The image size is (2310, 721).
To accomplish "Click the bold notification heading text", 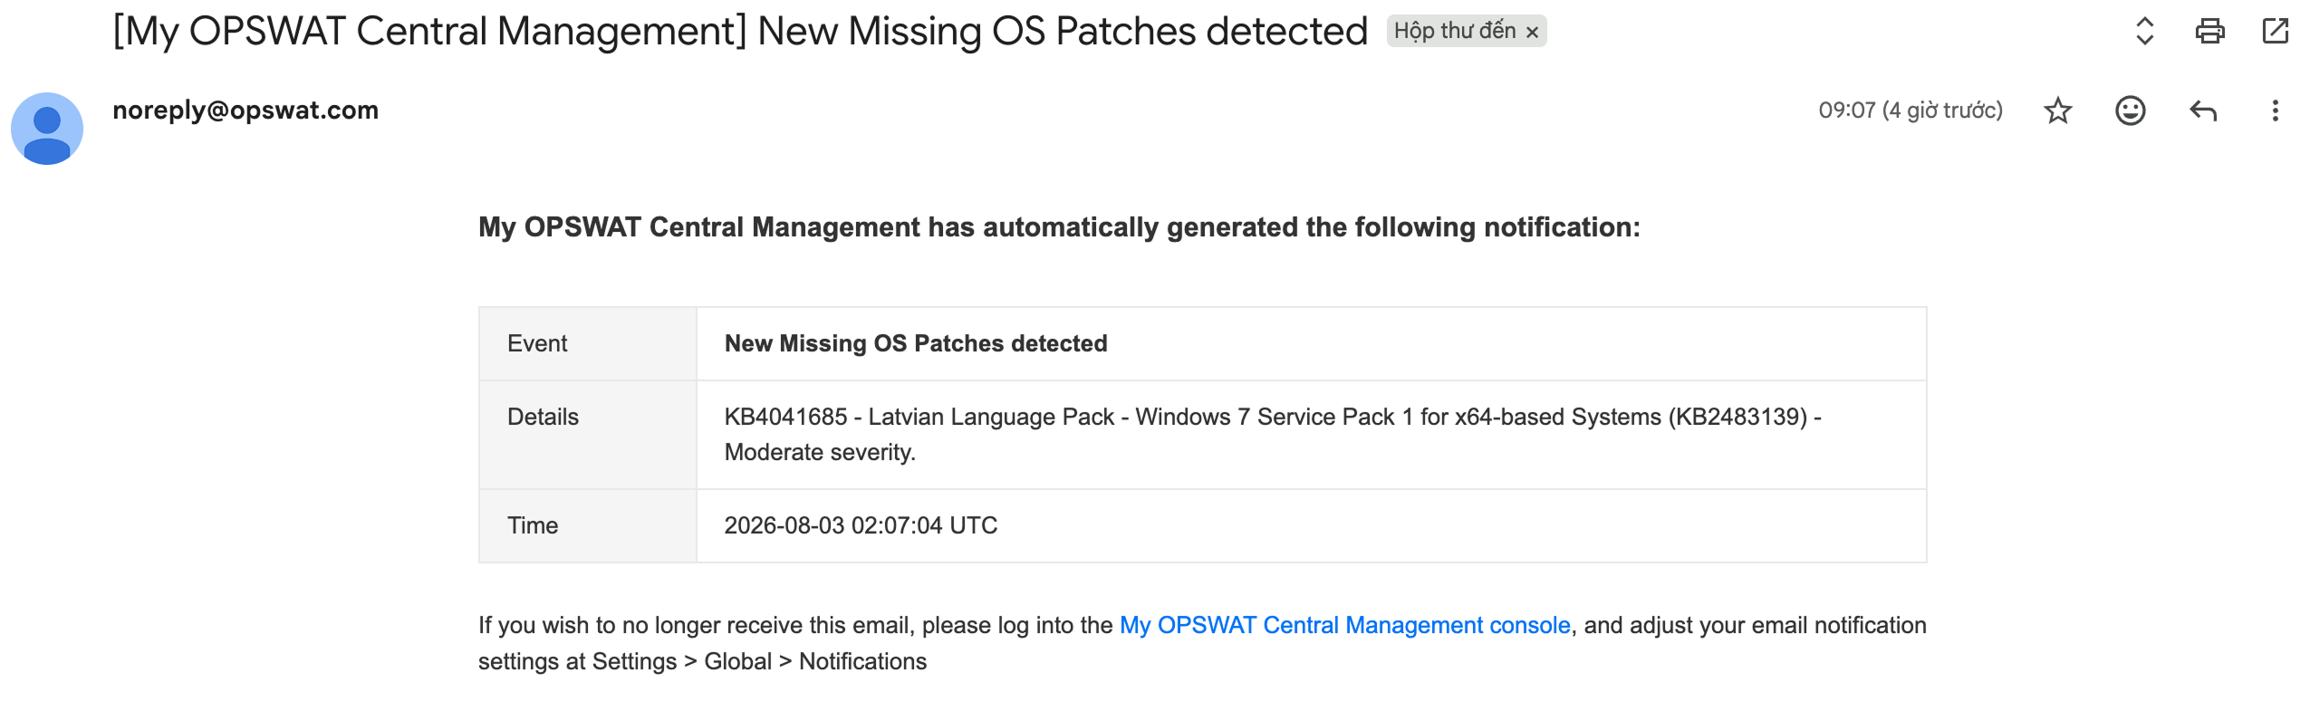I will pyautogui.click(x=1059, y=226).
